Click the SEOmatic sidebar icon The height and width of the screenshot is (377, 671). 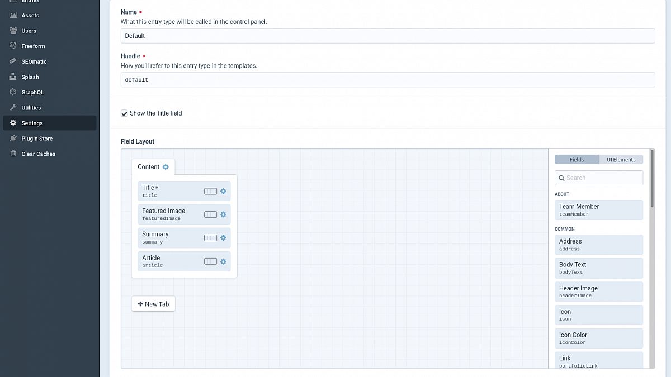tap(13, 61)
